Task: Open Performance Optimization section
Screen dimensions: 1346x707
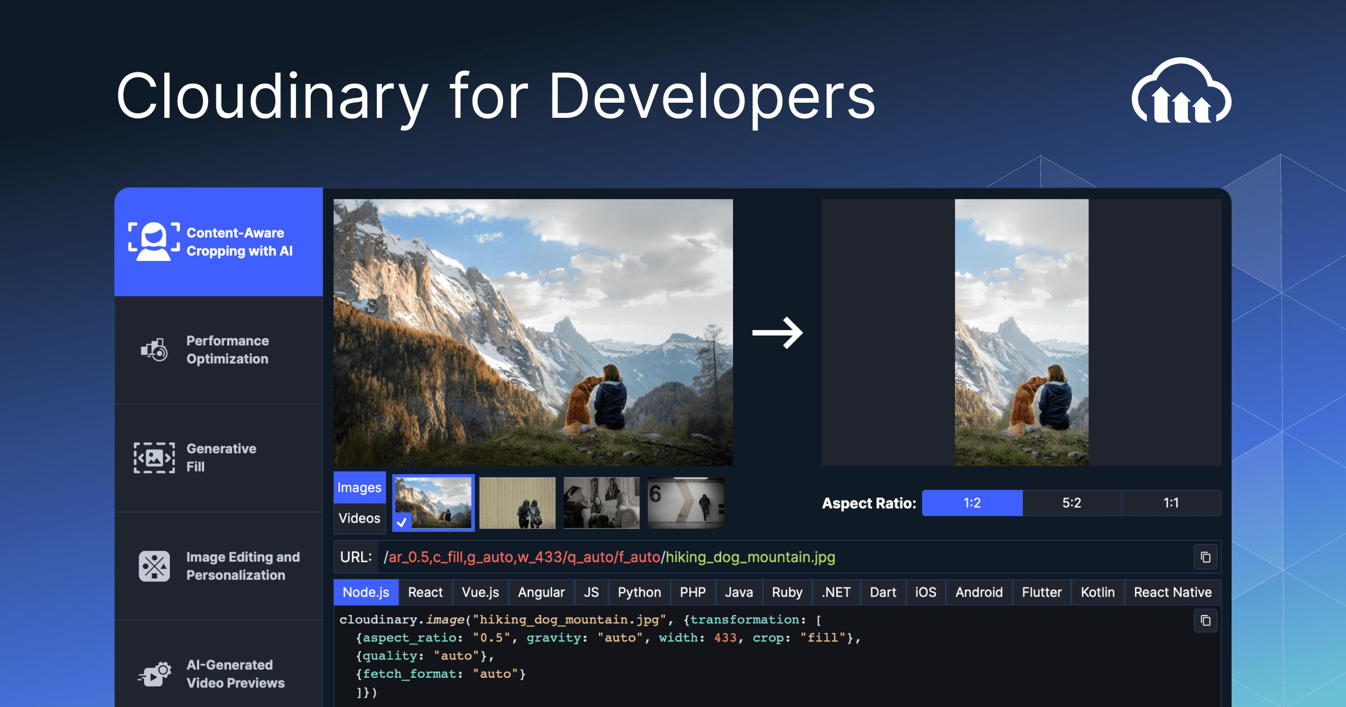Action: [219, 350]
